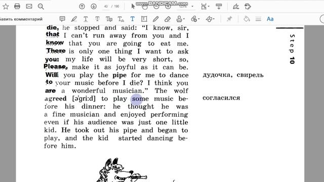324x182 pixels.
Task: Click the wolf playing pipe illustration
Action: 122,170
